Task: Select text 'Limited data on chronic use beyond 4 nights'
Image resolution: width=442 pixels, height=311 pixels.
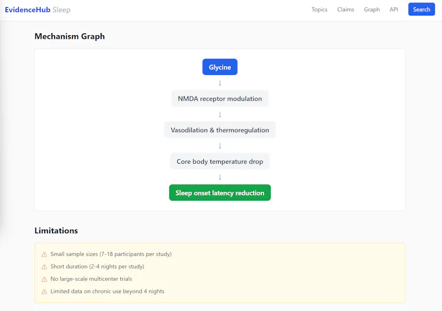Action: pyautogui.click(x=107, y=291)
